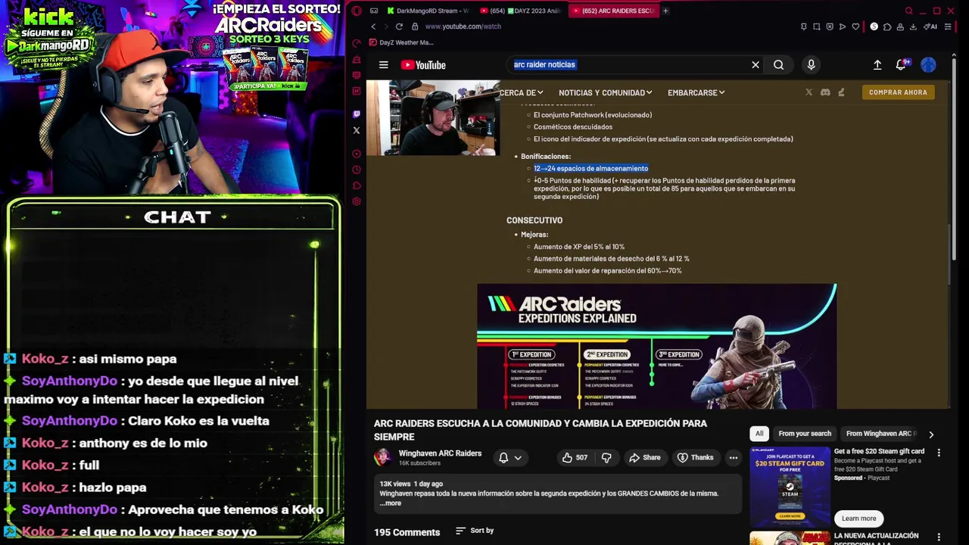
Task: Open the Sort by comments dropdown
Action: (x=475, y=531)
